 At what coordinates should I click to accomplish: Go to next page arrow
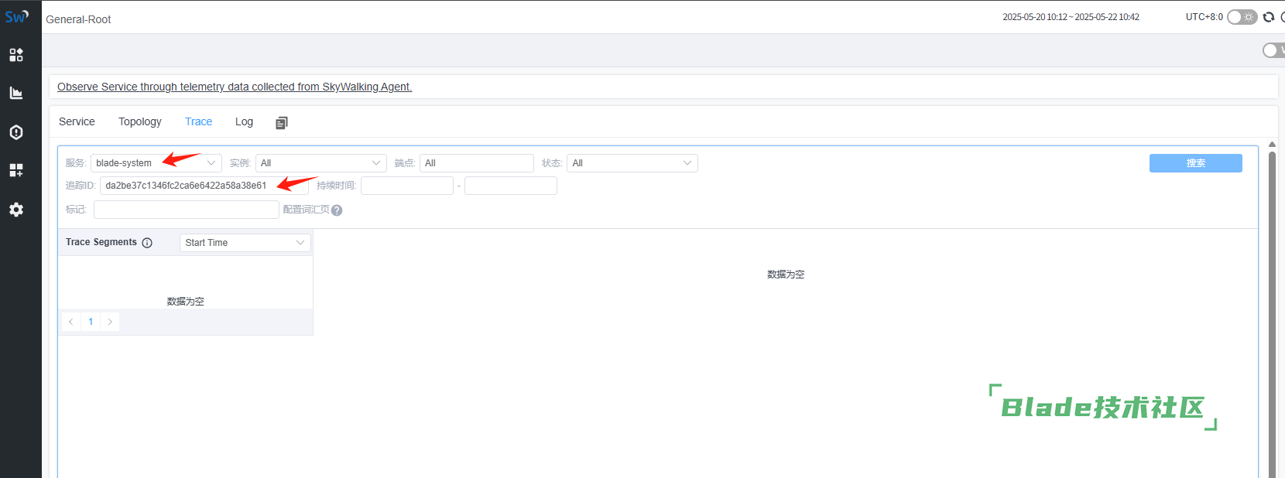110,322
